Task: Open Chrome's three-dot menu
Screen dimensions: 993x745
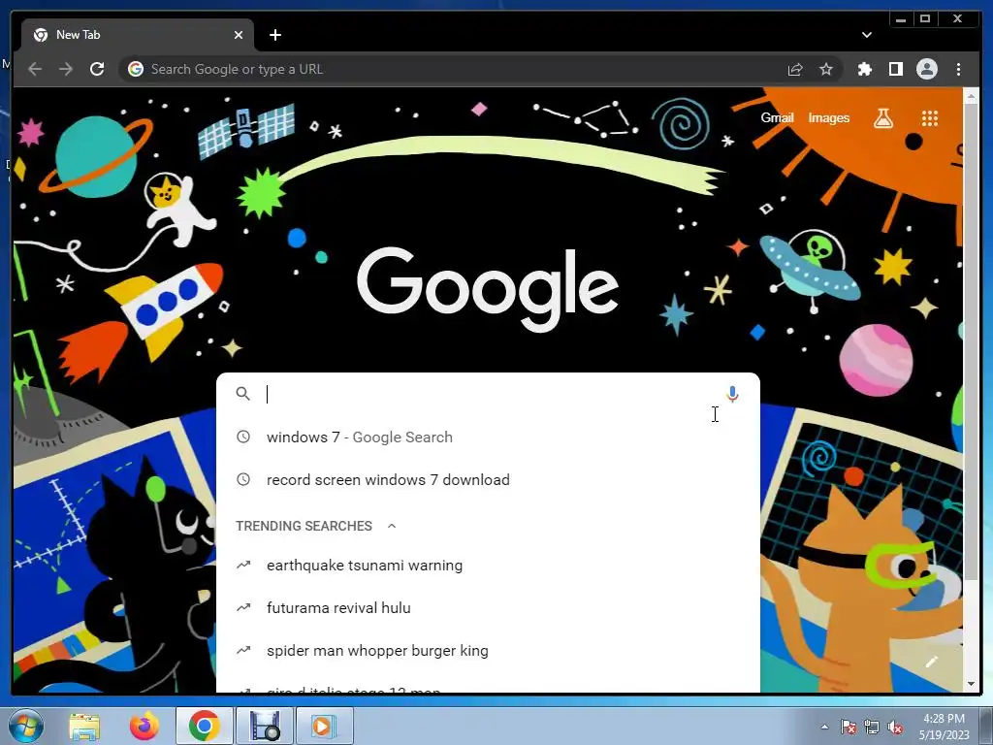Action: 958,69
